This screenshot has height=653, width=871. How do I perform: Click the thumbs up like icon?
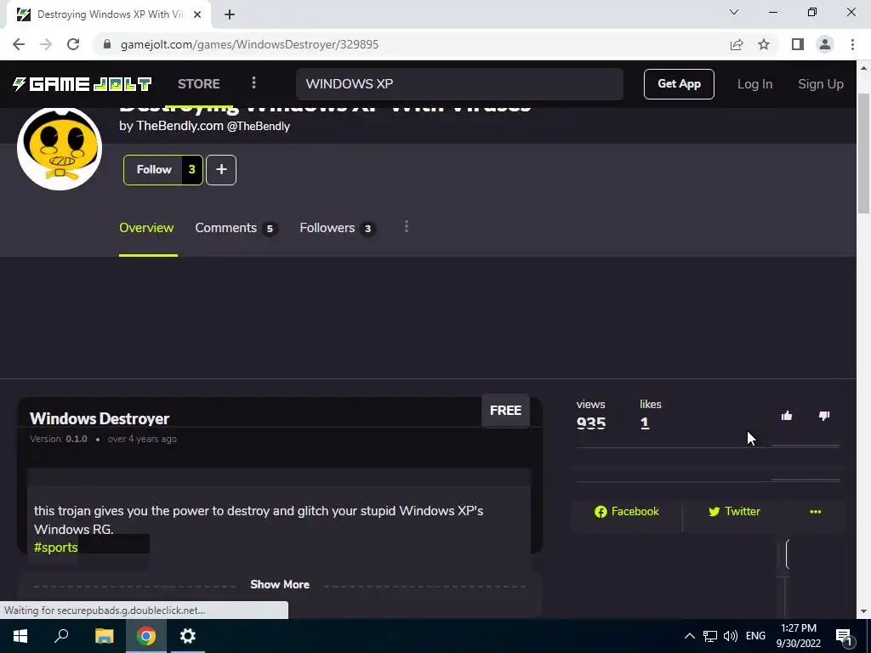point(787,416)
